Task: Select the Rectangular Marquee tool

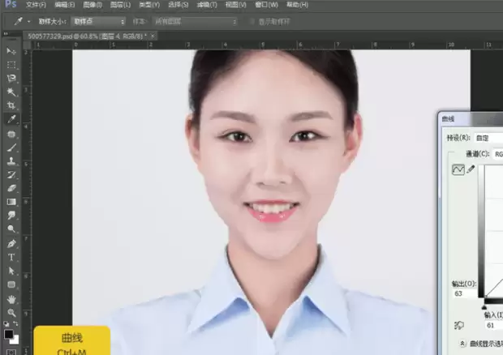Action: tap(11, 65)
